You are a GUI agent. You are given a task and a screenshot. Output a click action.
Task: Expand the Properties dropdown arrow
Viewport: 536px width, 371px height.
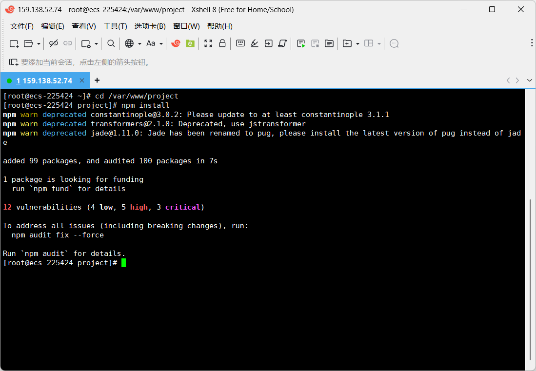click(97, 44)
